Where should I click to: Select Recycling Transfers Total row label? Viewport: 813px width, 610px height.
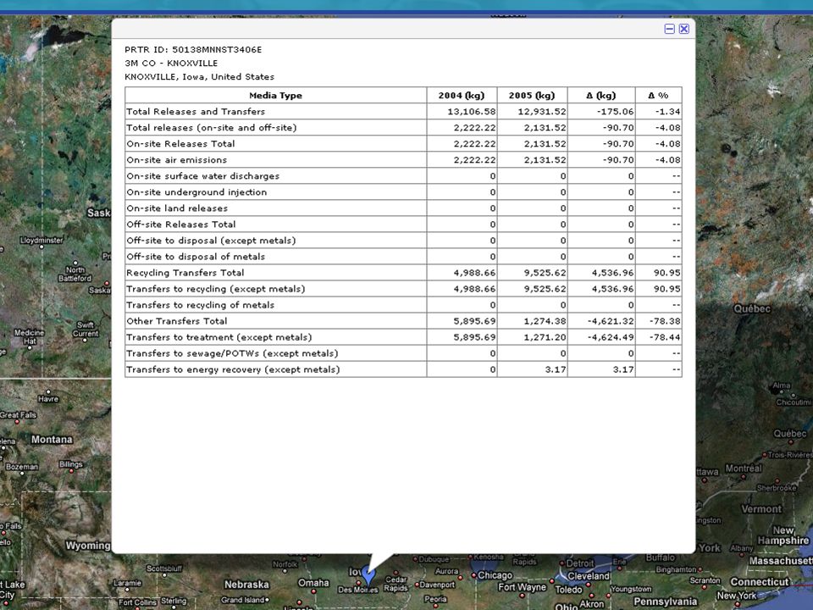pos(185,272)
